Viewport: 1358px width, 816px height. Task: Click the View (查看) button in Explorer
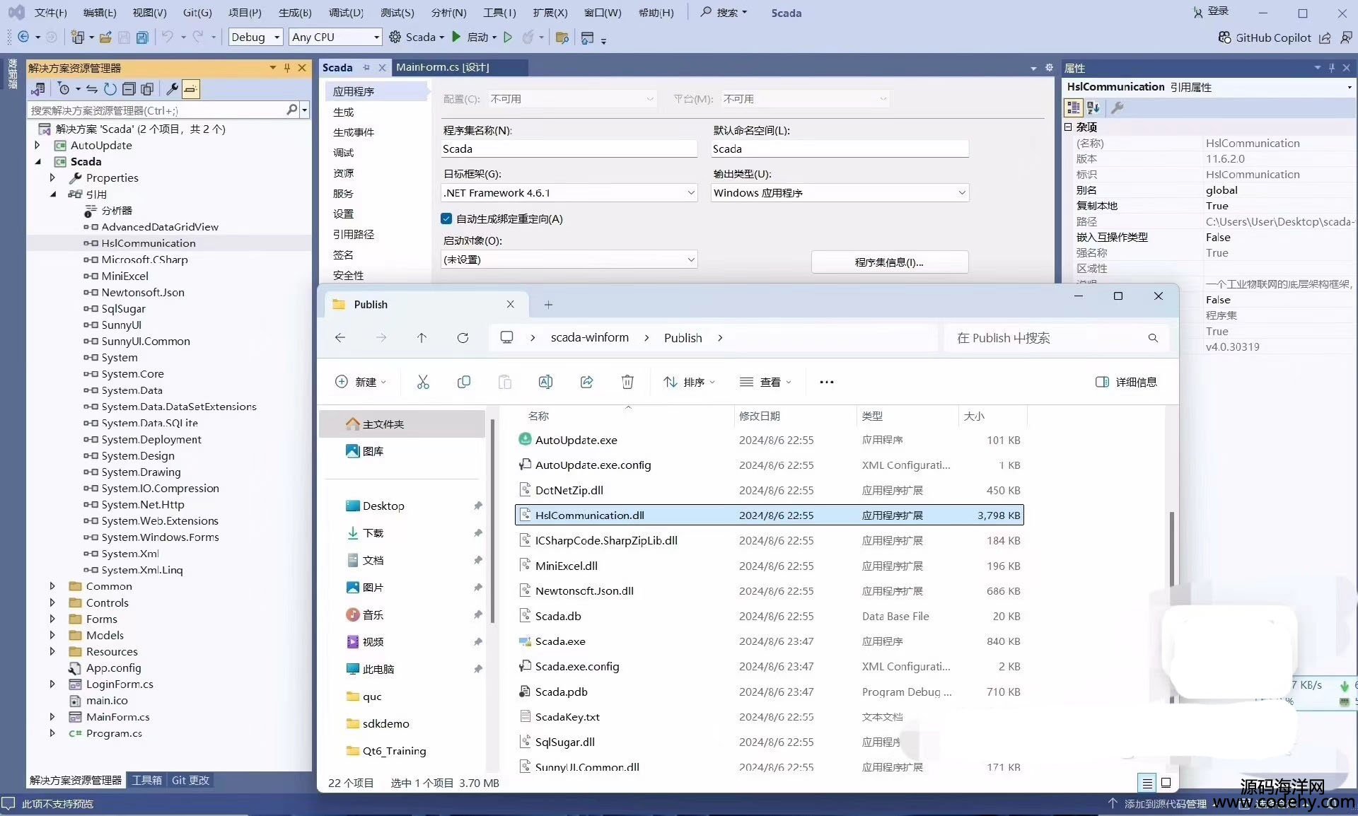pos(765,382)
